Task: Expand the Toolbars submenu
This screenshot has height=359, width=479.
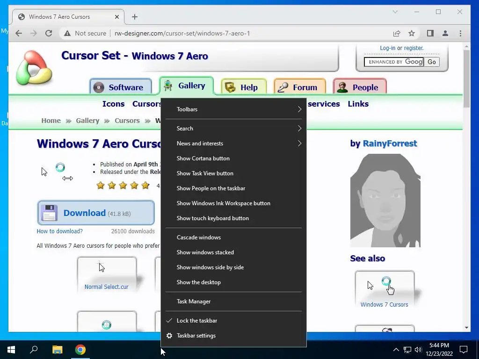Action: click(233, 109)
